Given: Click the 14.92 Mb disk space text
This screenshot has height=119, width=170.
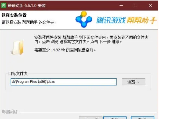Looking at the screenshot, I should coord(65,50).
